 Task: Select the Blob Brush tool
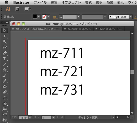[5, 86]
